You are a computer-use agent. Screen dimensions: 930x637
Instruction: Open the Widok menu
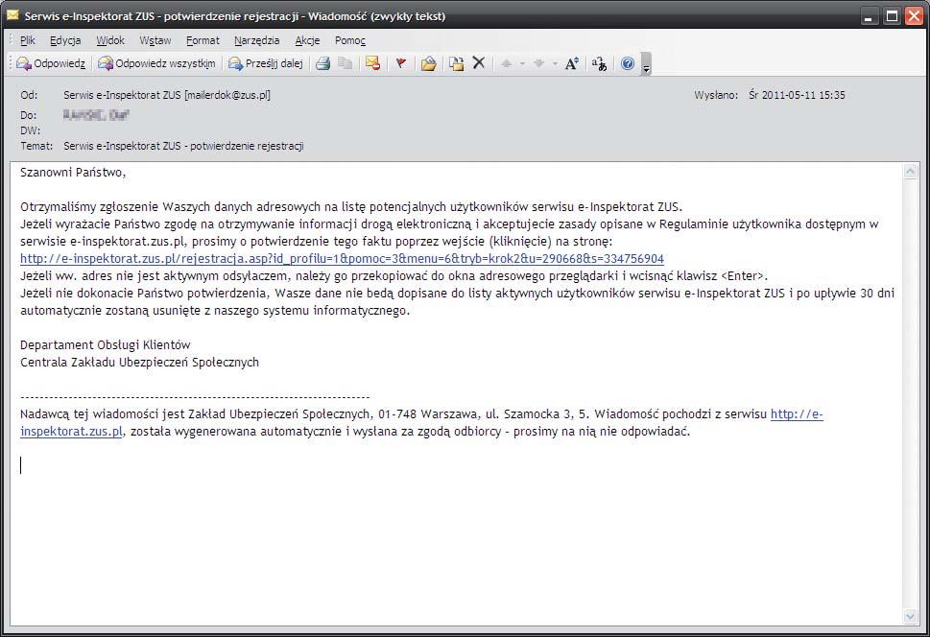110,40
